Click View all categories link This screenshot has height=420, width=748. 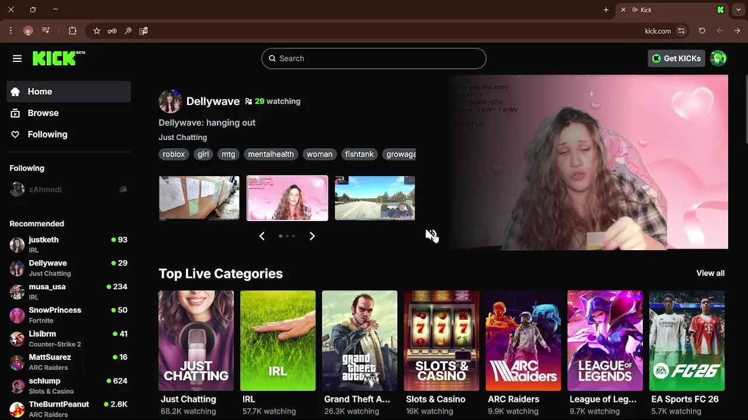710,273
